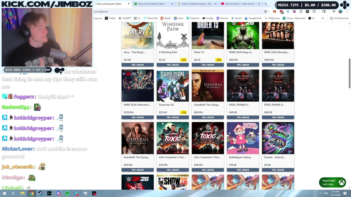Open the All Bookmarks folder
The width and height of the screenshot is (351, 197).
(x=339, y=18)
